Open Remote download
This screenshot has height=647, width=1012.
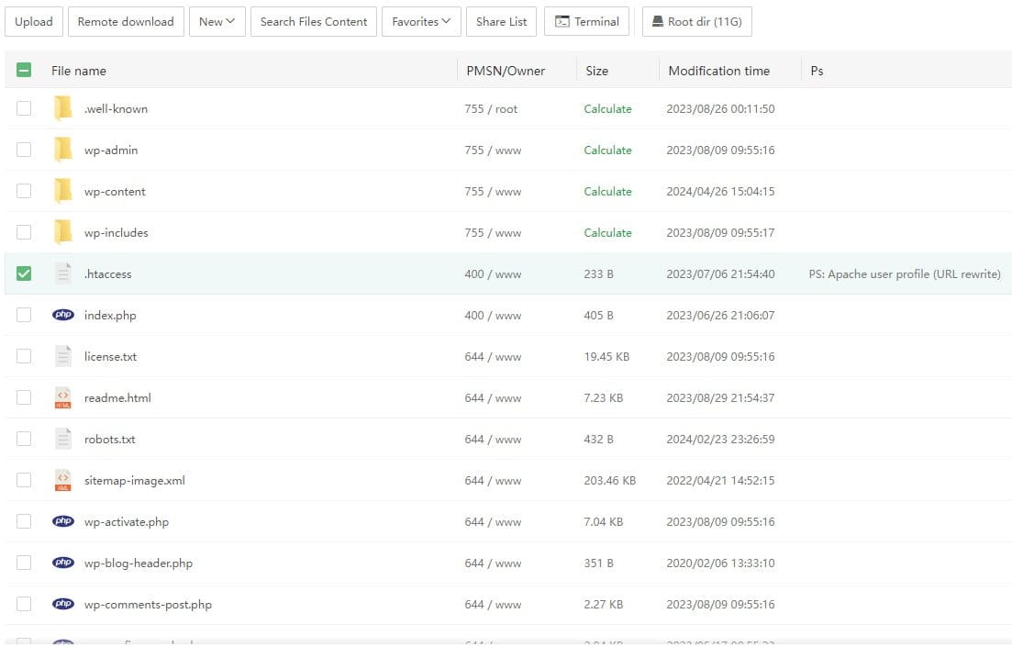(126, 22)
